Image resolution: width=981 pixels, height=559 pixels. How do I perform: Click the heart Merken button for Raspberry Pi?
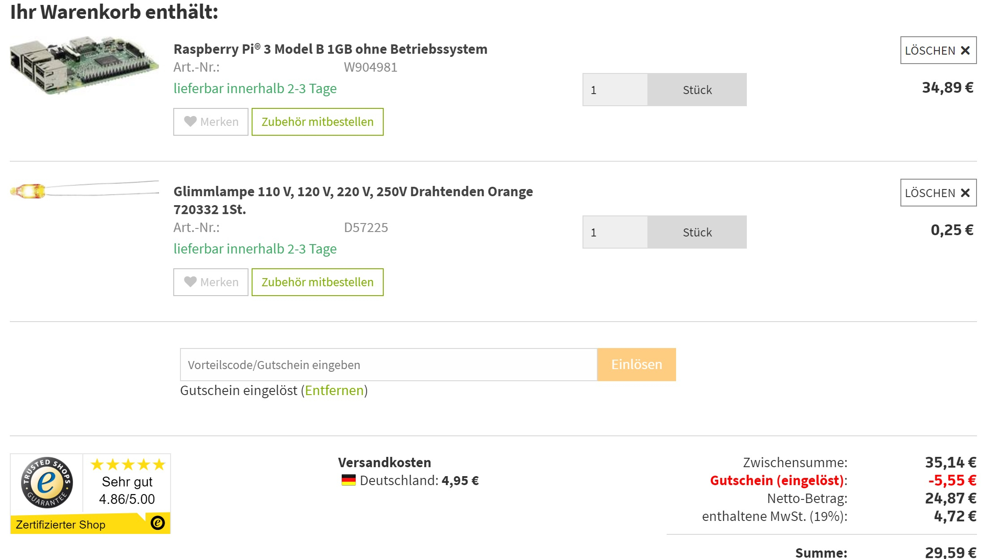point(211,122)
